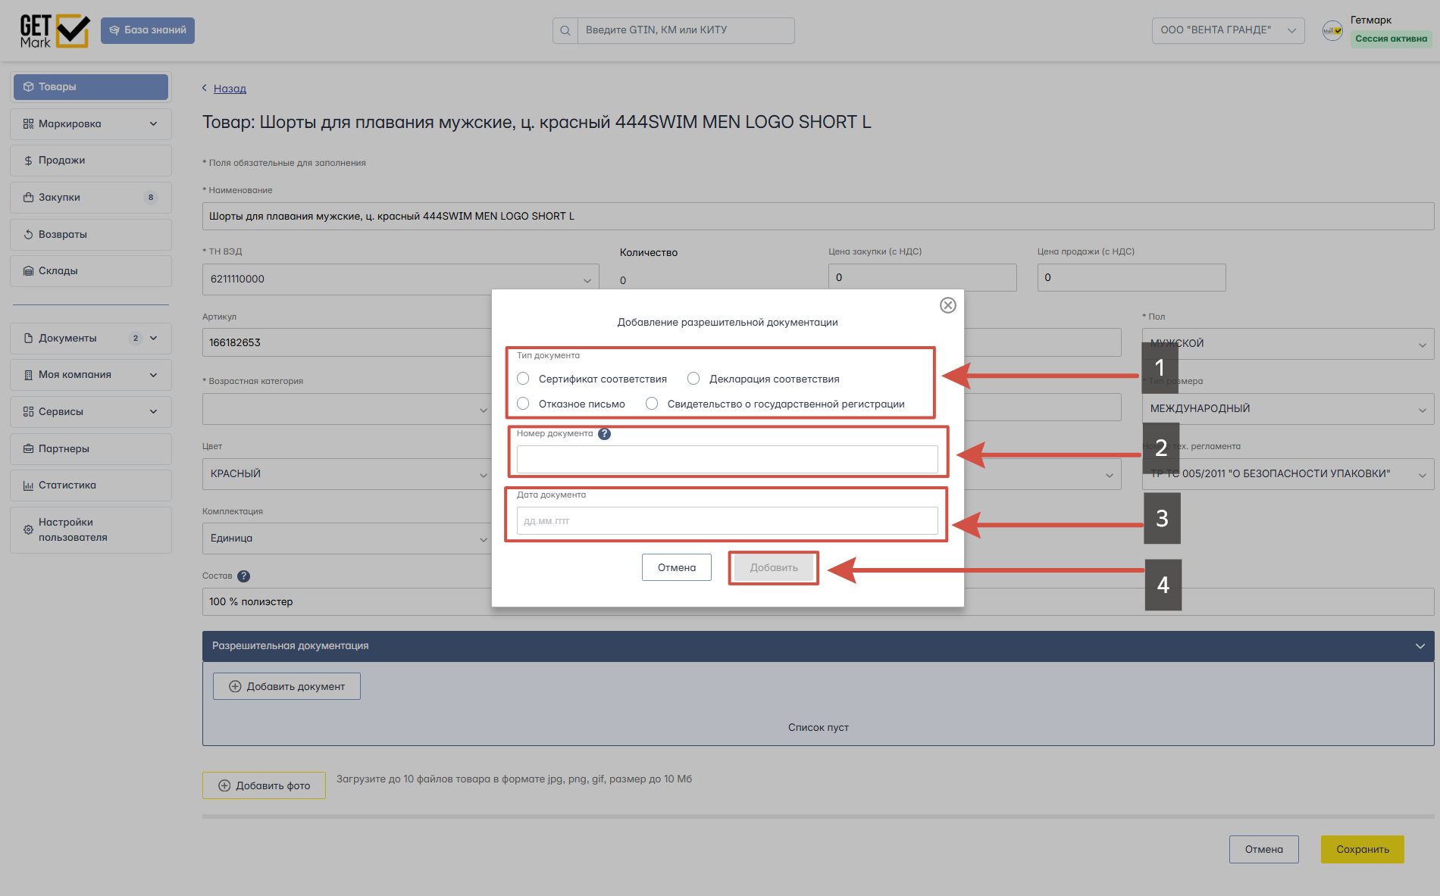This screenshot has width=1440, height=896.
Task: Open Статистика in the sidebar
Action: pos(91,485)
